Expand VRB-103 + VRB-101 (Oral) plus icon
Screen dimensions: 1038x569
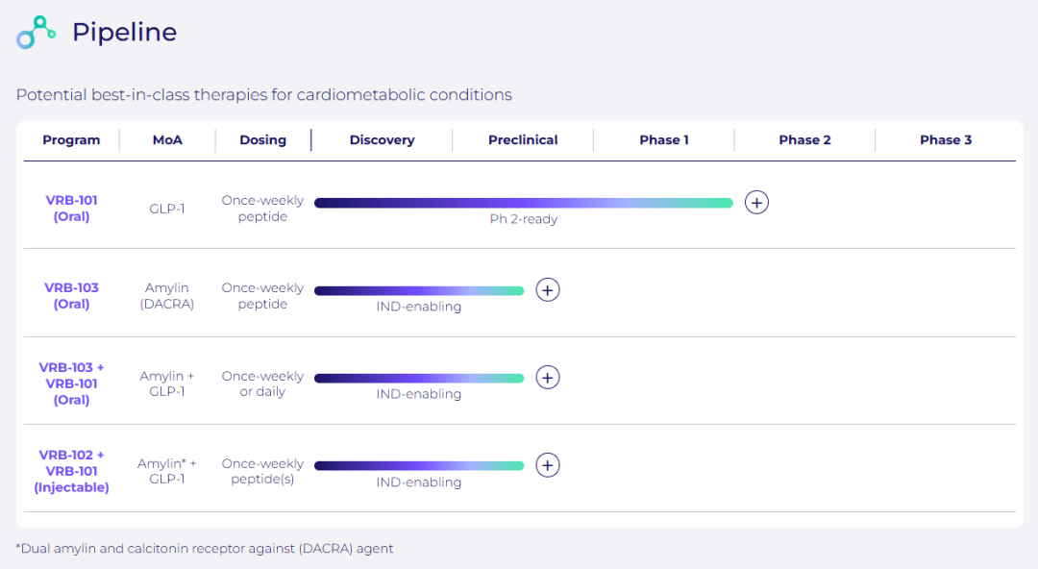pyautogui.click(x=548, y=378)
